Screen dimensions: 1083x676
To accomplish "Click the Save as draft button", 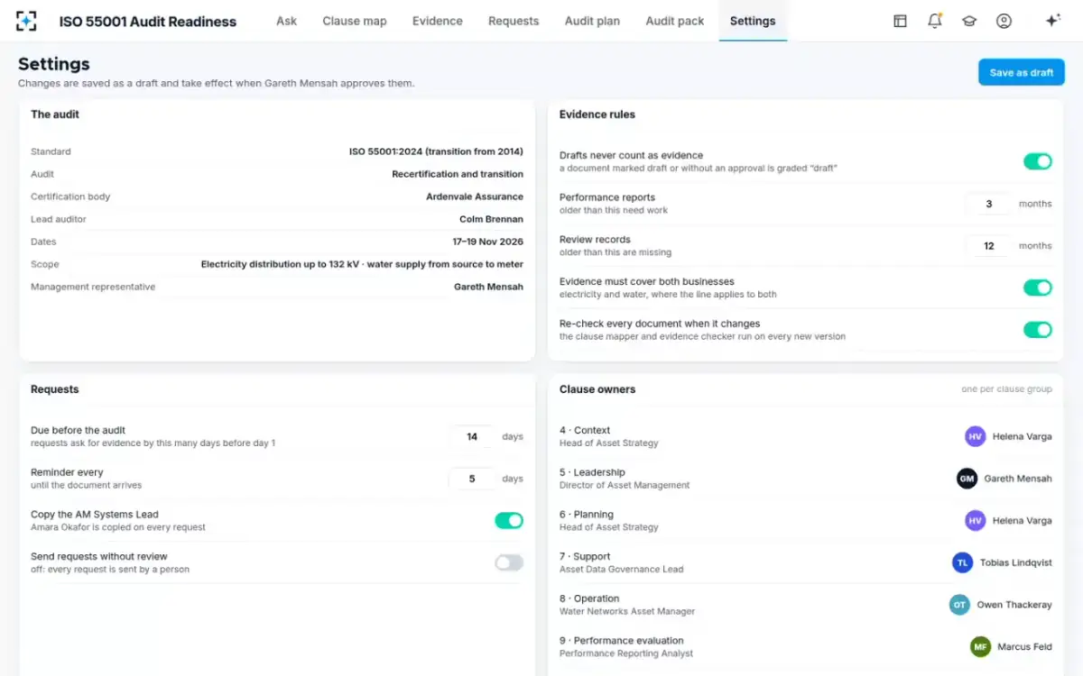I will pos(1022,72).
